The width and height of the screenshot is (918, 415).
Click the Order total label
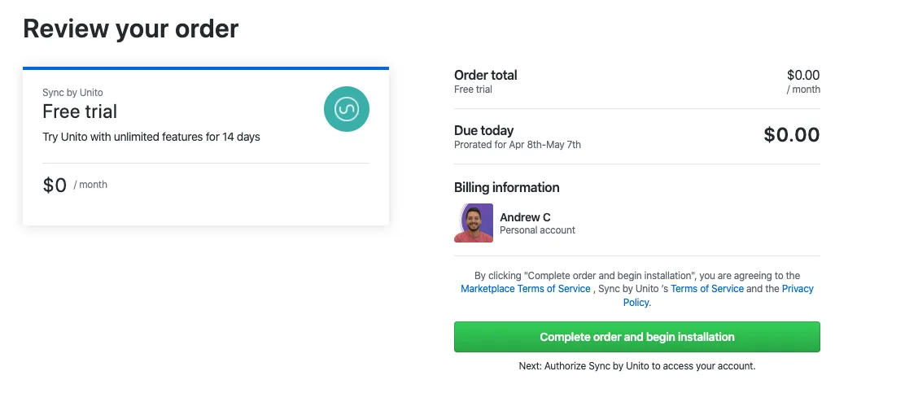(x=486, y=75)
